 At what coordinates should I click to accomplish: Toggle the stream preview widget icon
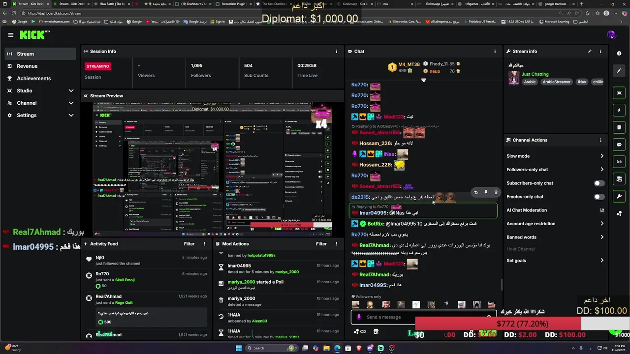619,93
